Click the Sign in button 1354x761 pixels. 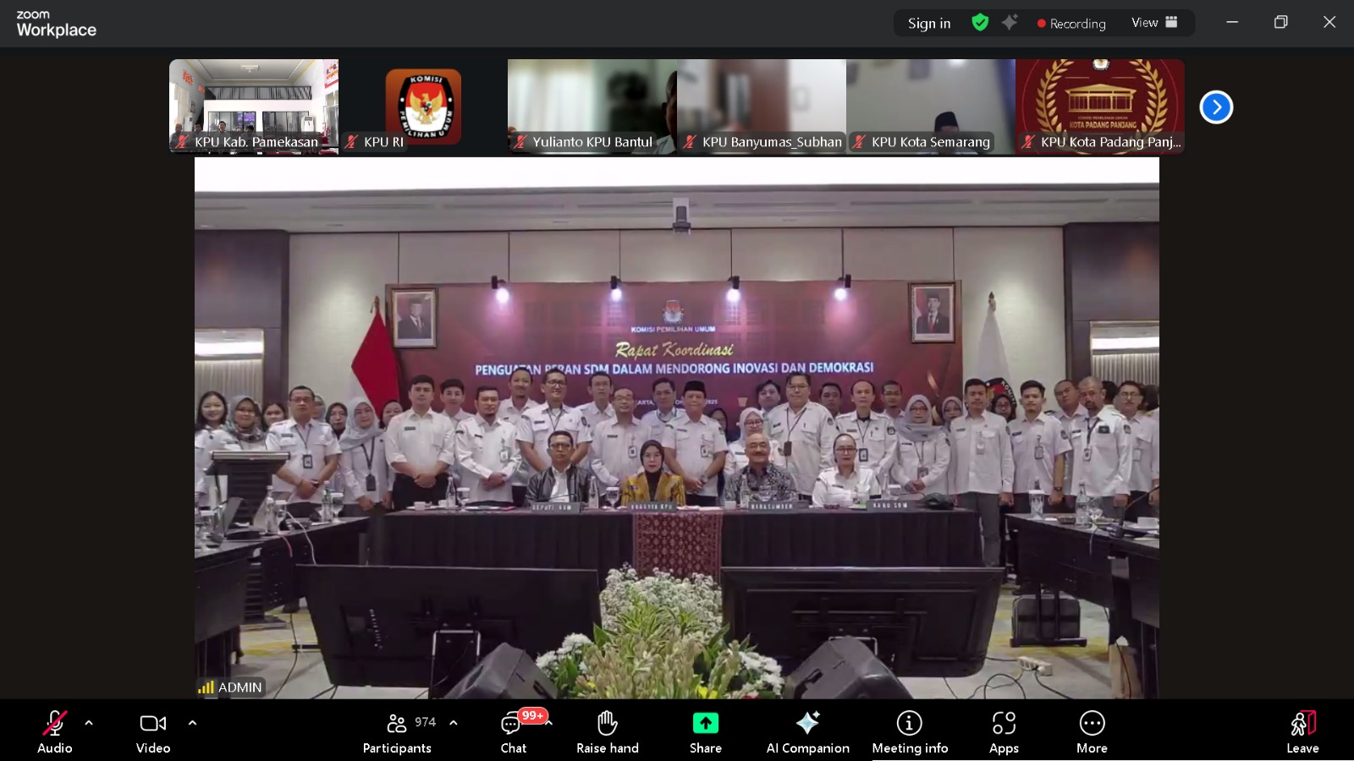coord(929,24)
